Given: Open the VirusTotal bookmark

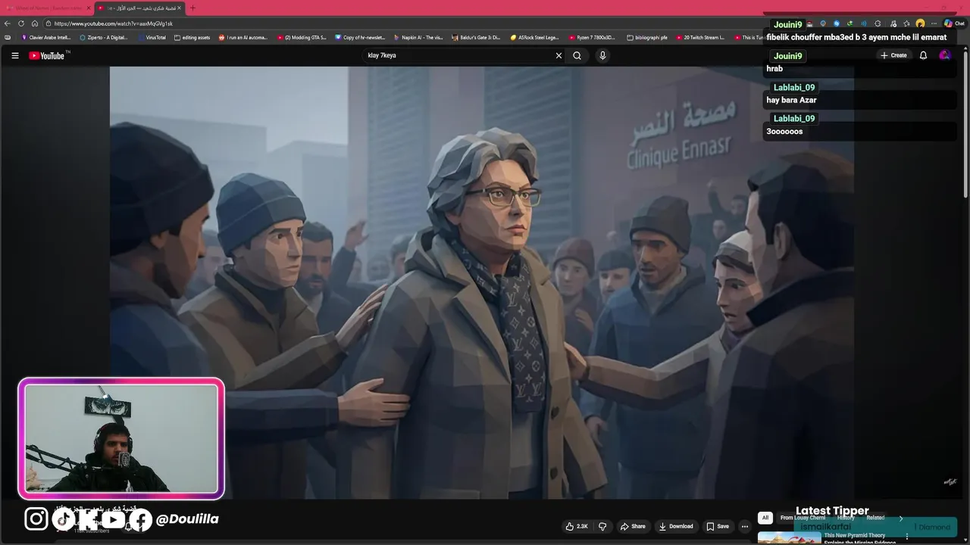Looking at the screenshot, I should pyautogui.click(x=152, y=37).
